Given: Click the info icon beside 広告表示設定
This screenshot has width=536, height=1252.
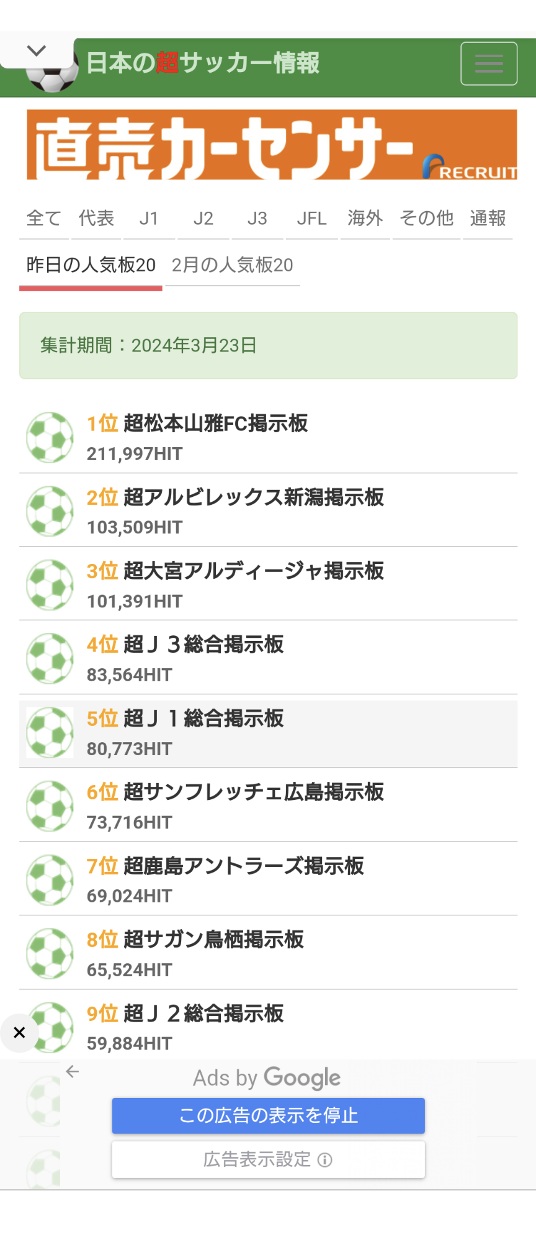Looking at the screenshot, I should click(325, 1160).
